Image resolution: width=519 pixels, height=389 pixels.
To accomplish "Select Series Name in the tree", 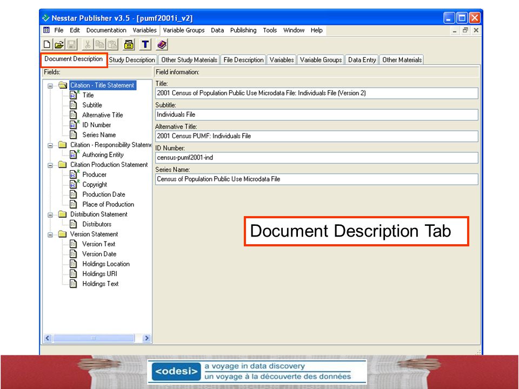I will tap(99, 135).
